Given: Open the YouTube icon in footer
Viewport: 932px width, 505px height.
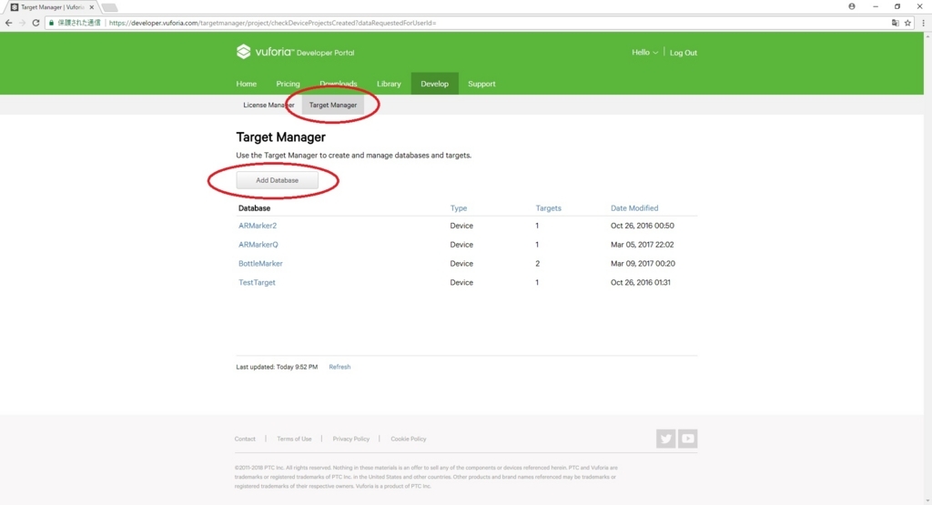Looking at the screenshot, I should point(688,439).
